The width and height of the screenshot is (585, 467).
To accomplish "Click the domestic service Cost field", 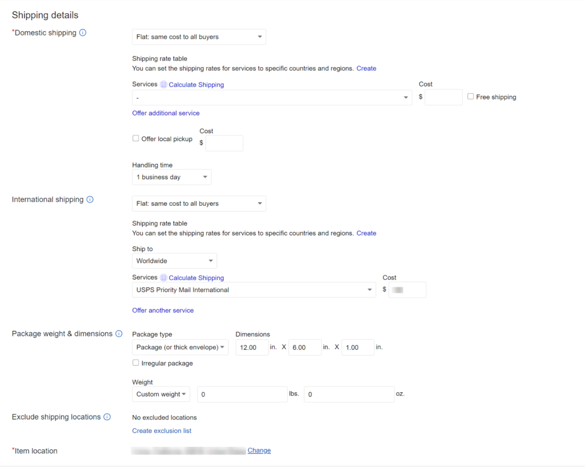I will click(443, 97).
